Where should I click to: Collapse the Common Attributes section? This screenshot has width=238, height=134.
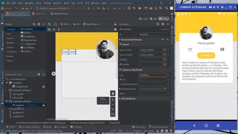[120, 70]
